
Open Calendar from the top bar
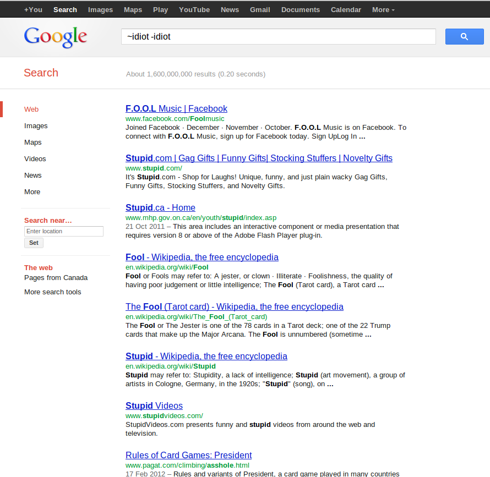(346, 10)
